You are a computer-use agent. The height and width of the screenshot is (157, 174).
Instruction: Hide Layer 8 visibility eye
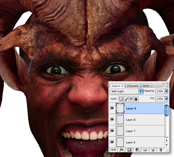112,120
